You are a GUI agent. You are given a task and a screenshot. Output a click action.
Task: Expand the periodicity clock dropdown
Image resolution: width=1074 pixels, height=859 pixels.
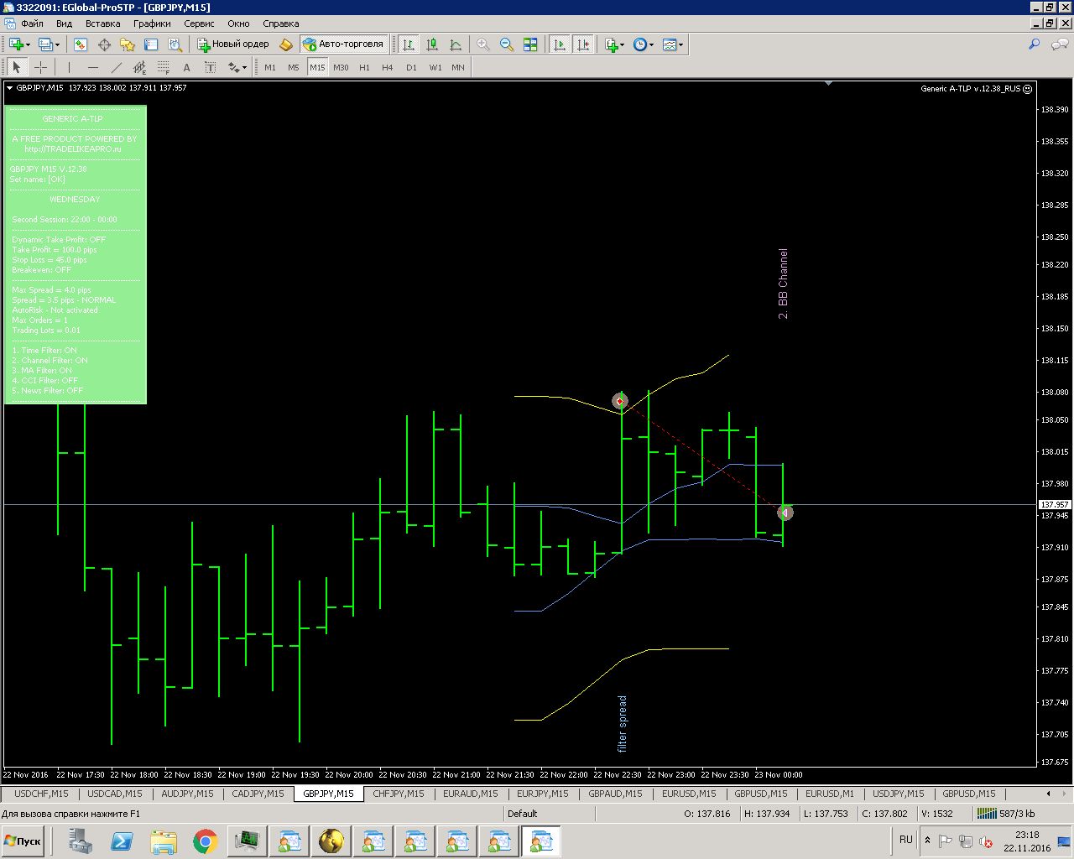[x=652, y=44]
